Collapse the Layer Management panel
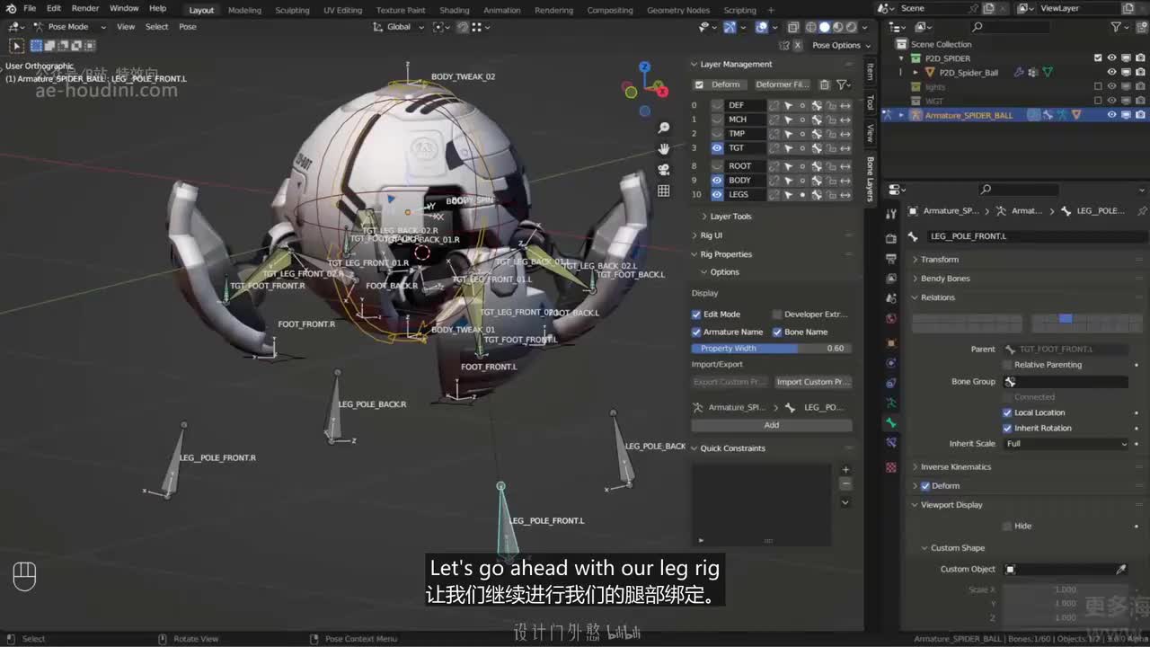 click(x=735, y=65)
